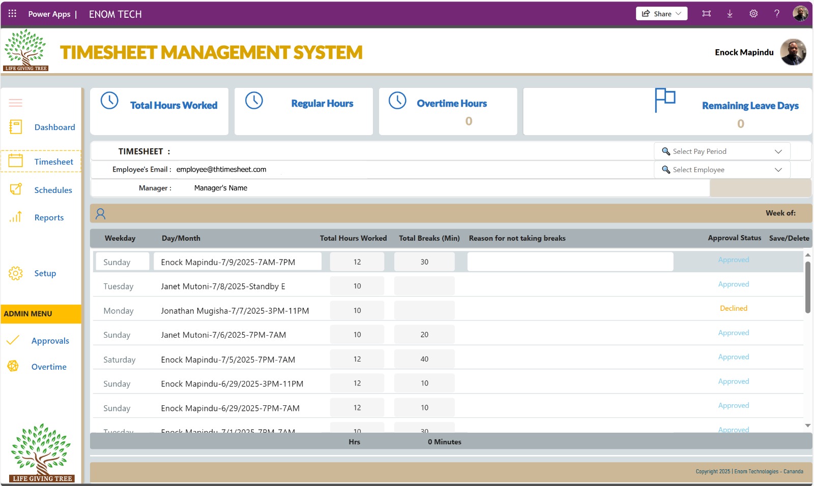Click Approved status for 6/29/2025-3PM-11PM row

coord(734,381)
